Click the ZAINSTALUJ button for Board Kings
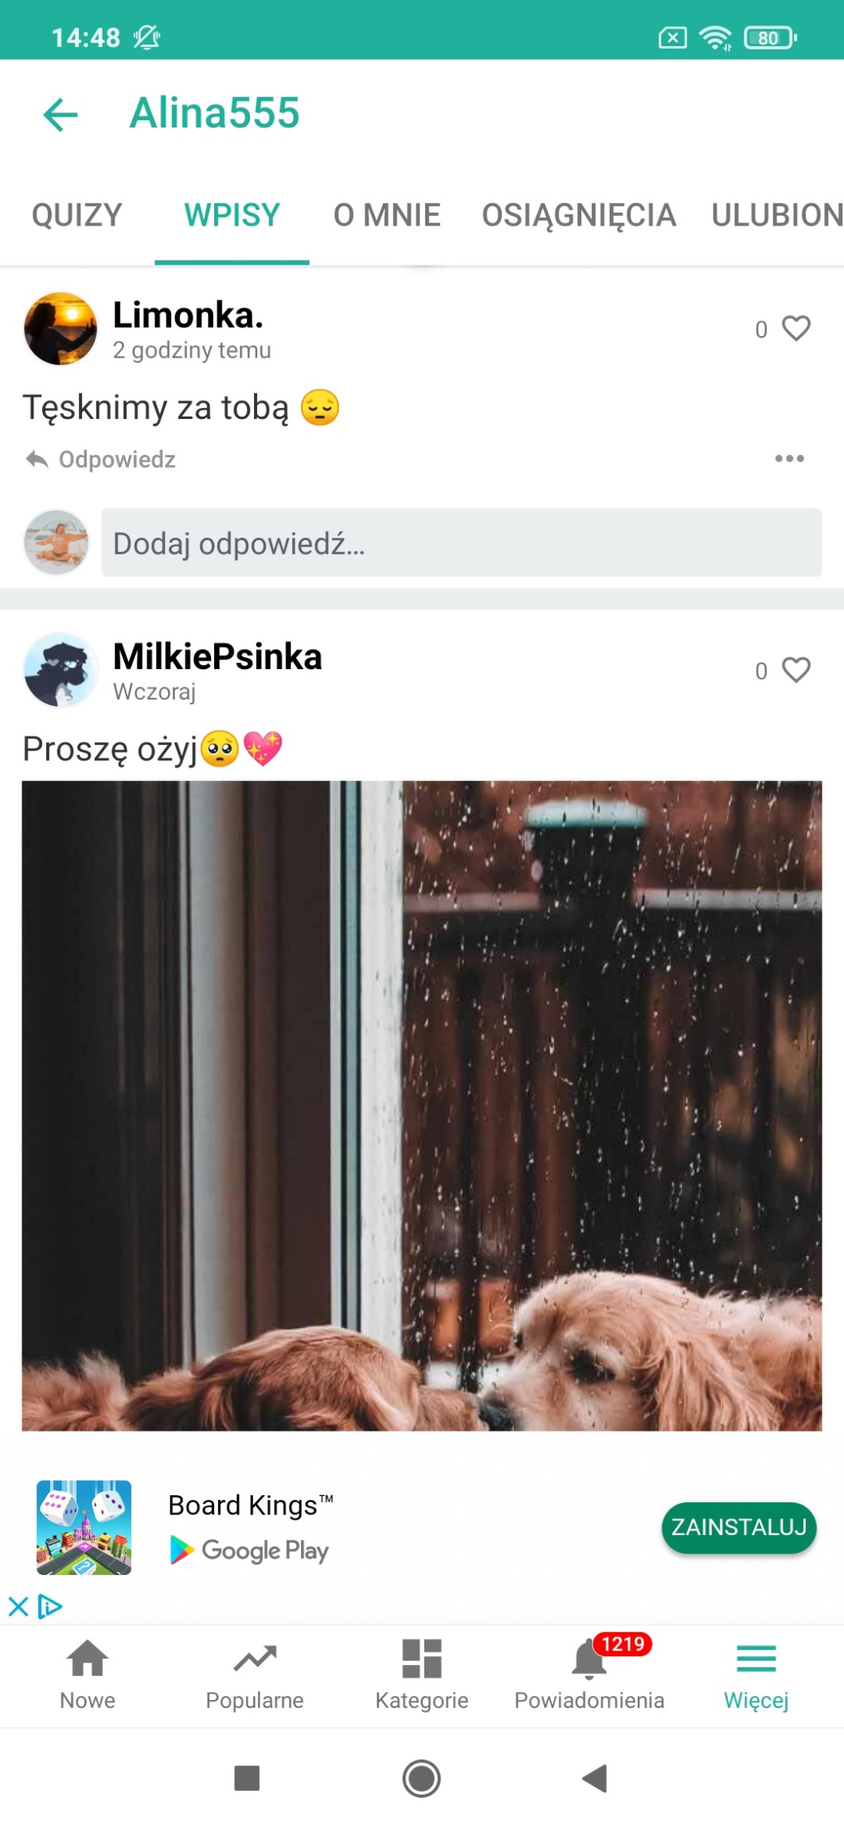This screenshot has width=844, height=1829. pyautogui.click(x=739, y=1527)
